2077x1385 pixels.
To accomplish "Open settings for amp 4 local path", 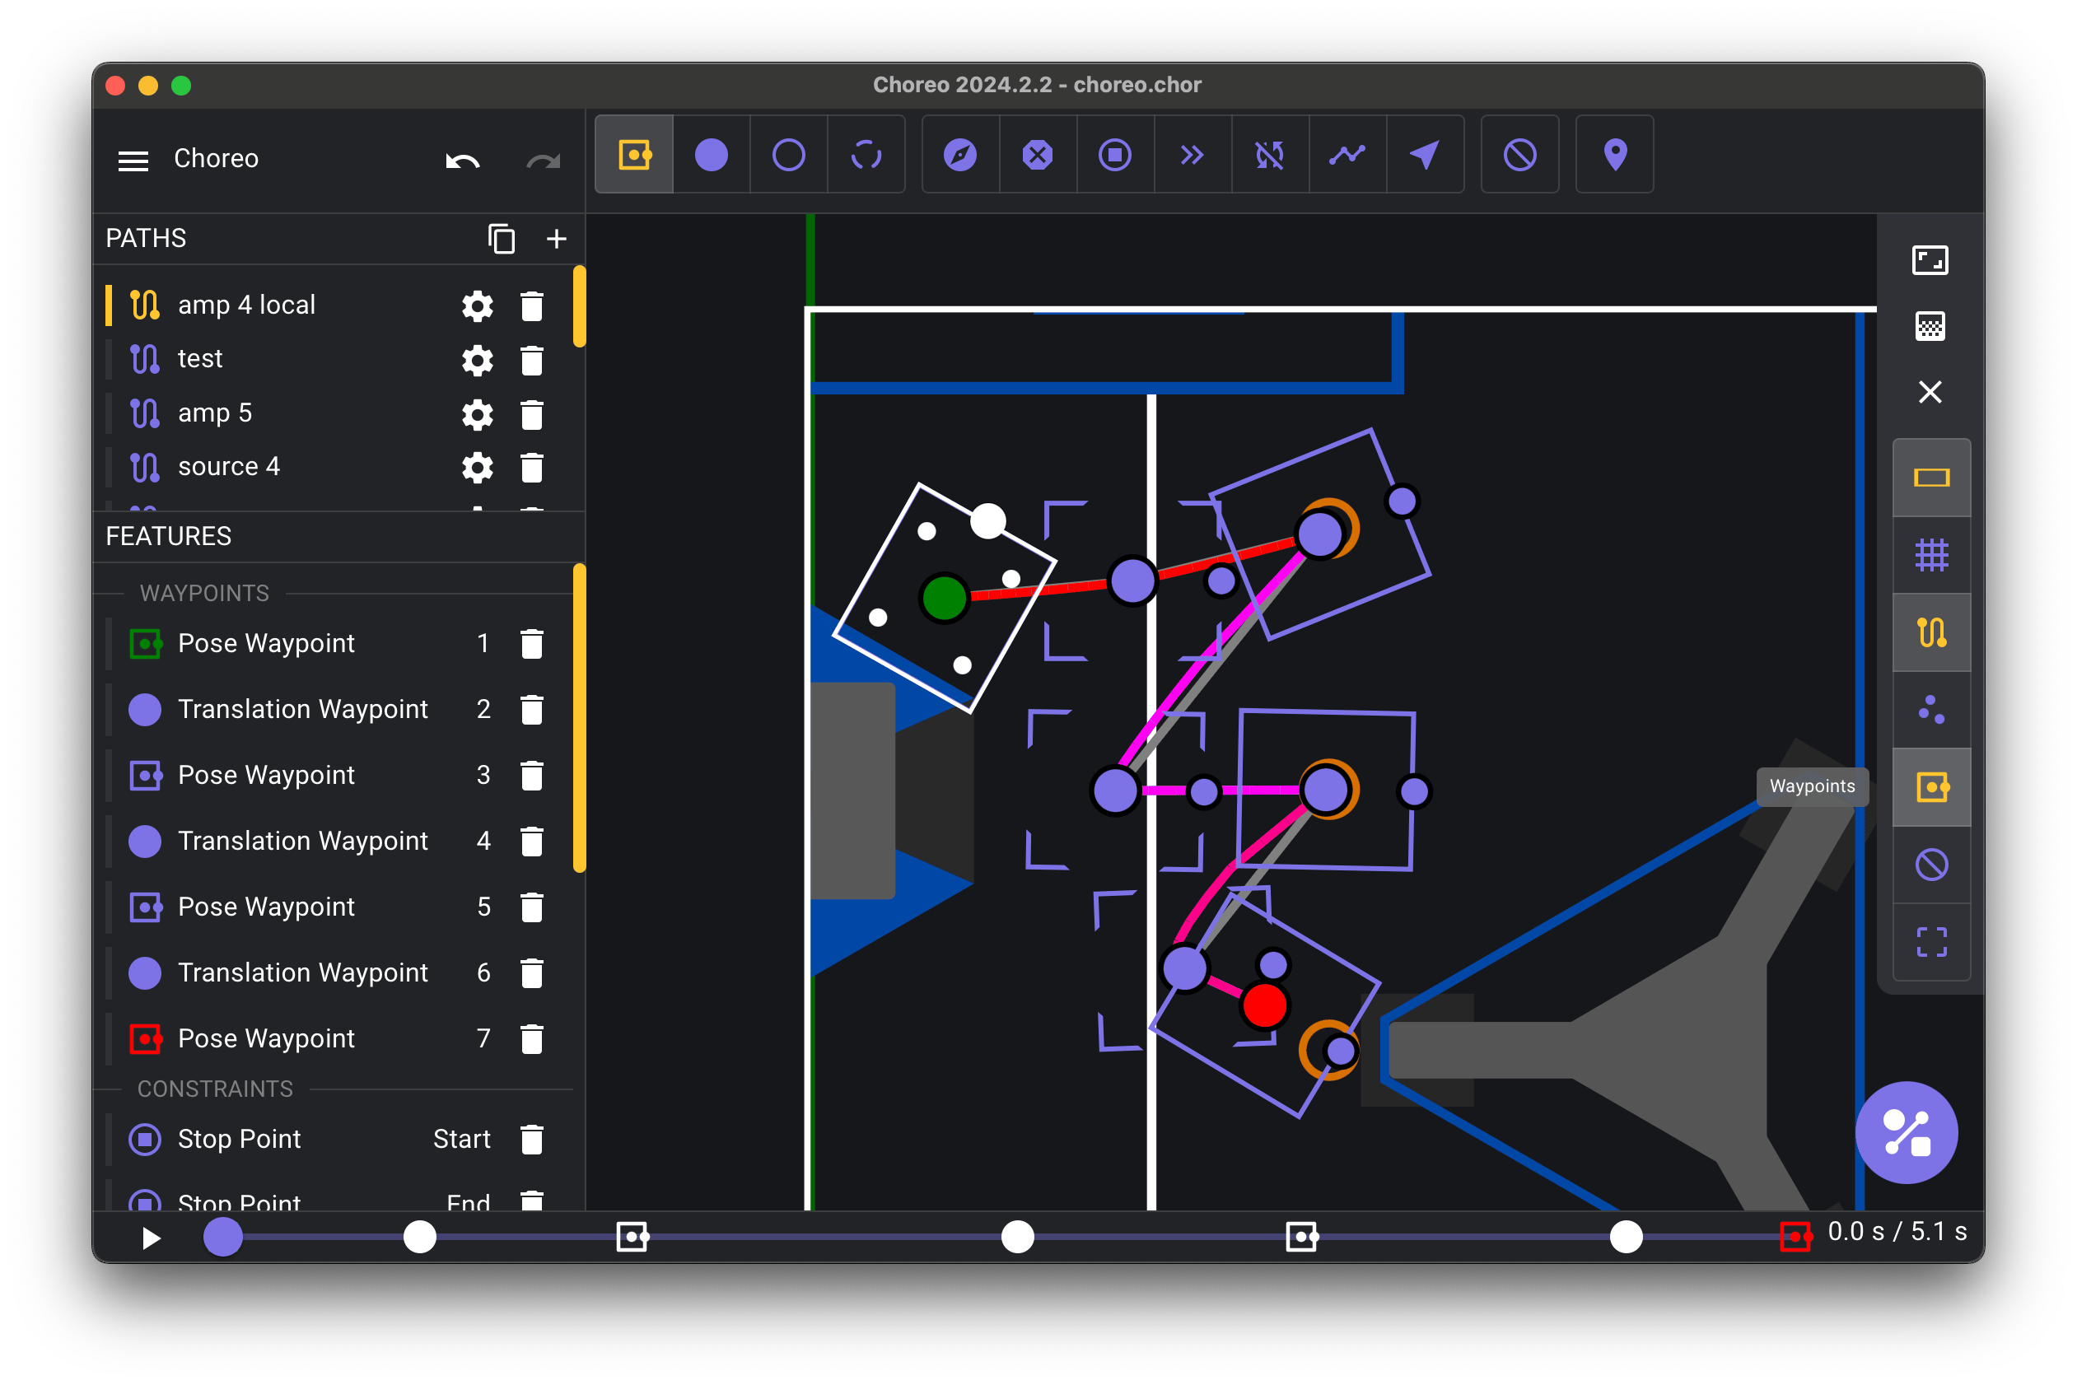I will click(x=479, y=305).
